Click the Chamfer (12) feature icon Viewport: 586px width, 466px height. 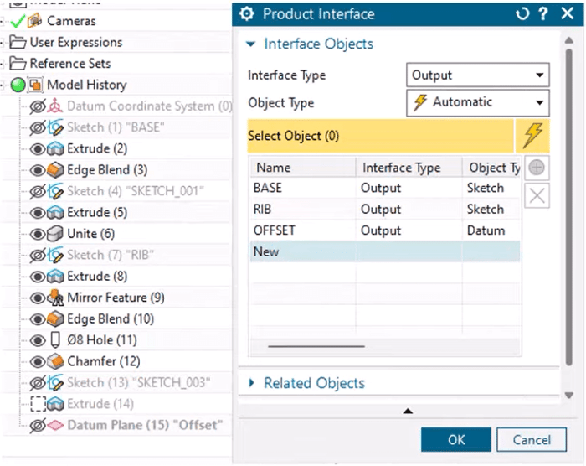tap(55, 361)
